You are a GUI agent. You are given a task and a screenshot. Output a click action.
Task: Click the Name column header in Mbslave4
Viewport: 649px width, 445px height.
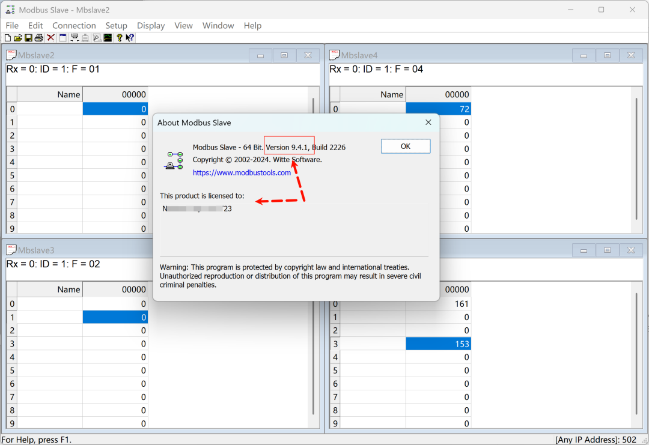point(373,94)
